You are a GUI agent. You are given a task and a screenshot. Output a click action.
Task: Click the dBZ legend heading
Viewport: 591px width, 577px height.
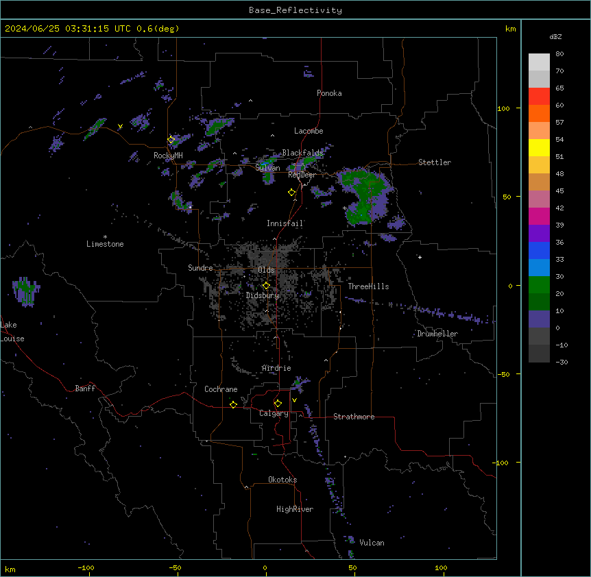click(x=555, y=36)
